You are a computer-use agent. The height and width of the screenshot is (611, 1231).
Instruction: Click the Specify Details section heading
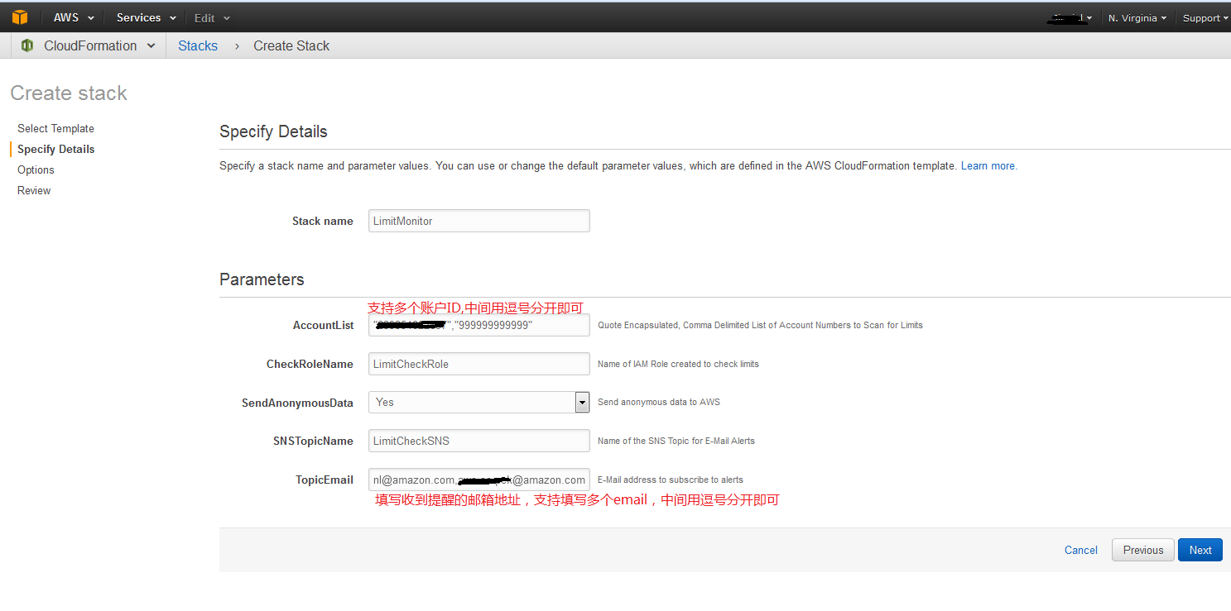click(x=273, y=131)
